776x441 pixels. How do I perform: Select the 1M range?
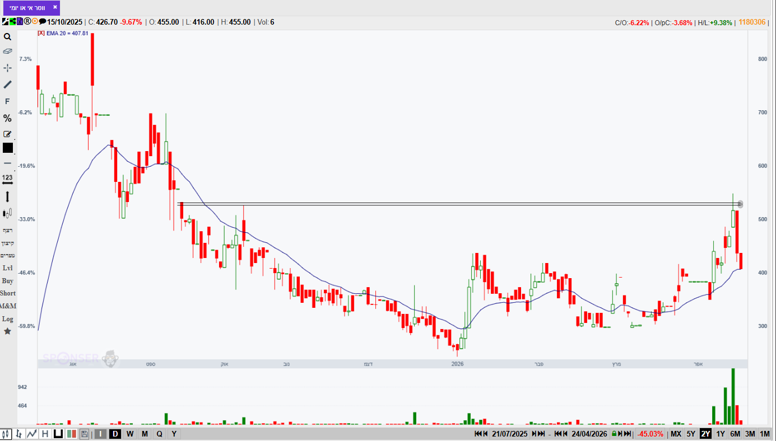tap(765, 434)
